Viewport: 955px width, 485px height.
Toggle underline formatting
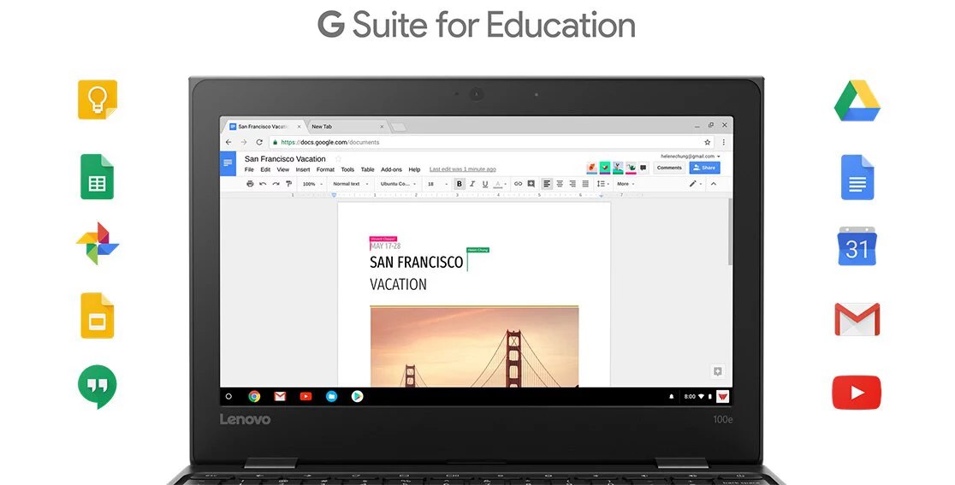click(x=485, y=184)
